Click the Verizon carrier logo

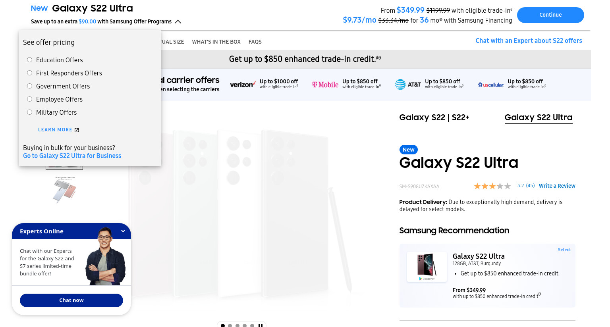click(x=243, y=85)
